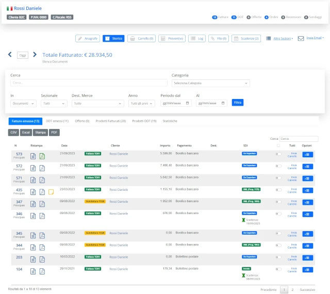Go to next period arrow

pyautogui.click(x=35, y=55)
